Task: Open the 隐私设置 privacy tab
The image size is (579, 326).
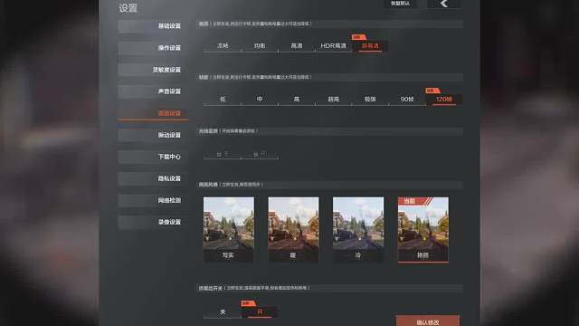Action: tap(153, 178)
